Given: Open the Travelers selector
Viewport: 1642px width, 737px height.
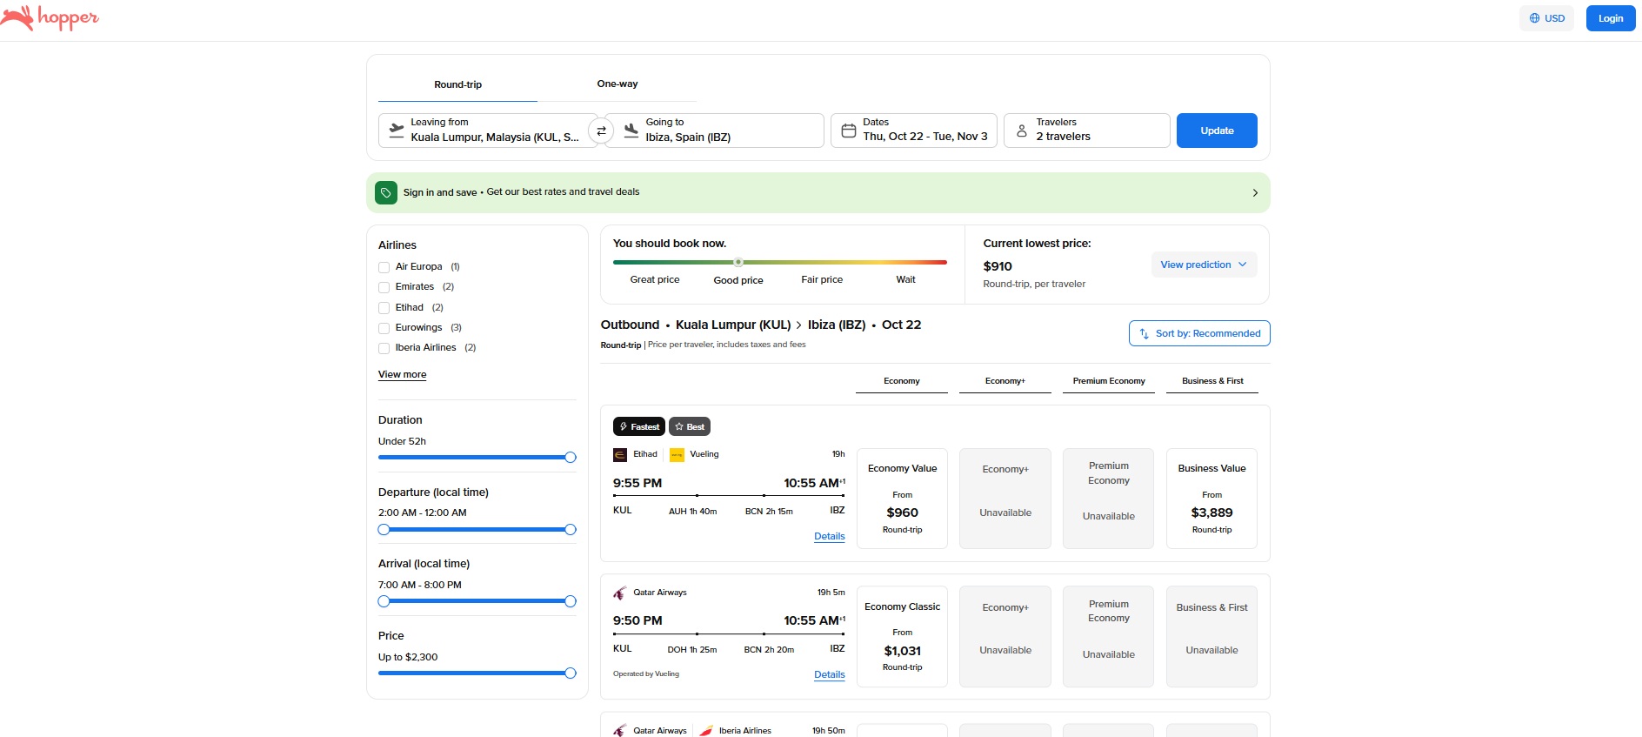Looking at the screenshot, I should tap(1087, 131).
